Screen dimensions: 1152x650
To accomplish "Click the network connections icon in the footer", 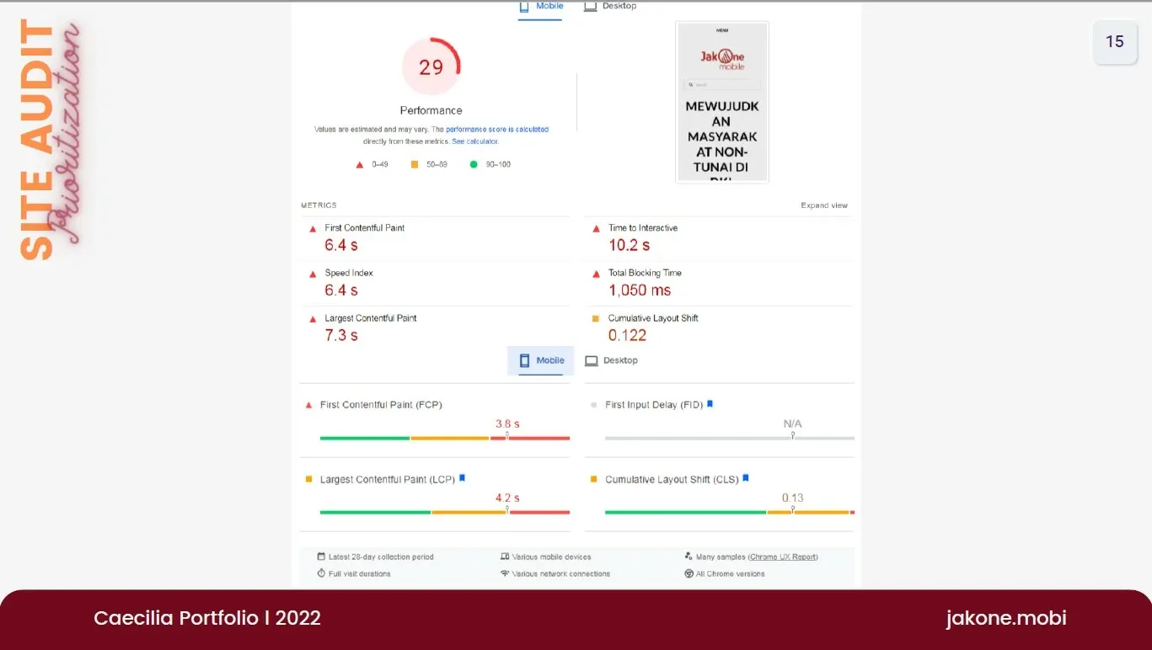I will [x=504, y=573].
